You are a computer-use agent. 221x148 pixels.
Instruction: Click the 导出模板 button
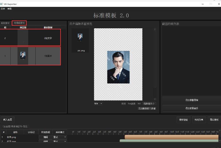tap(214, 120)
